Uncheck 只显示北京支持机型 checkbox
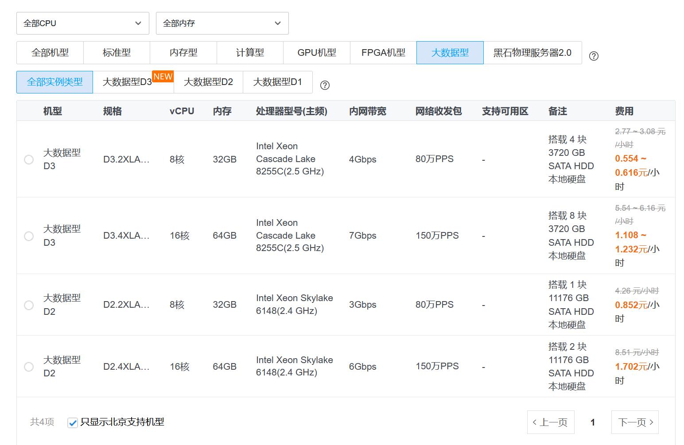 tap(73, 423)
